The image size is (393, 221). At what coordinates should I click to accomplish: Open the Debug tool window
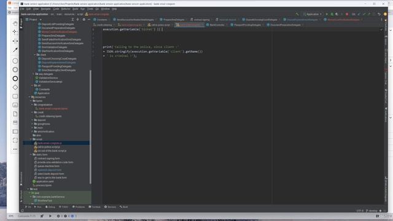tap(50, 207)
